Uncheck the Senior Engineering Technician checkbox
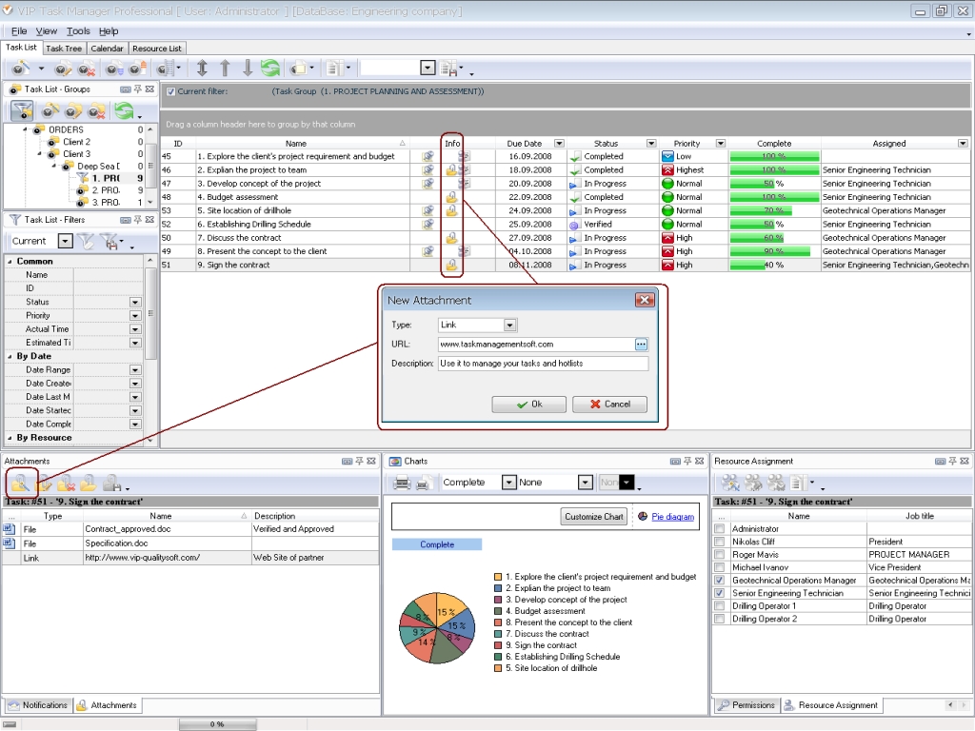The image size is (975, 731). tap(720, 593)
